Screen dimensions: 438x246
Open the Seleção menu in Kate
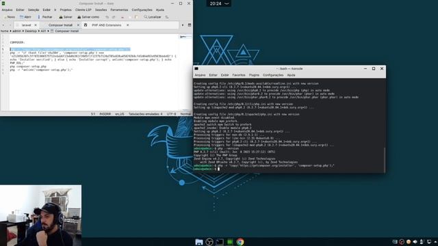pyautogui.click(x=34, y=10)
